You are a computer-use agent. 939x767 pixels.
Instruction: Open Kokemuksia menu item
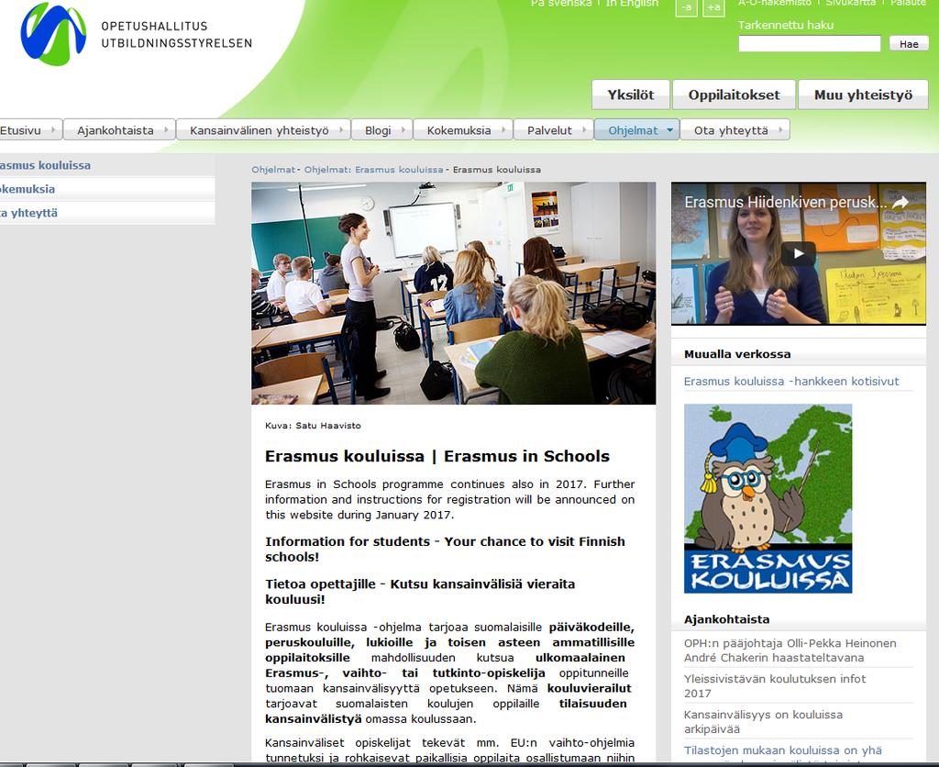463,130
